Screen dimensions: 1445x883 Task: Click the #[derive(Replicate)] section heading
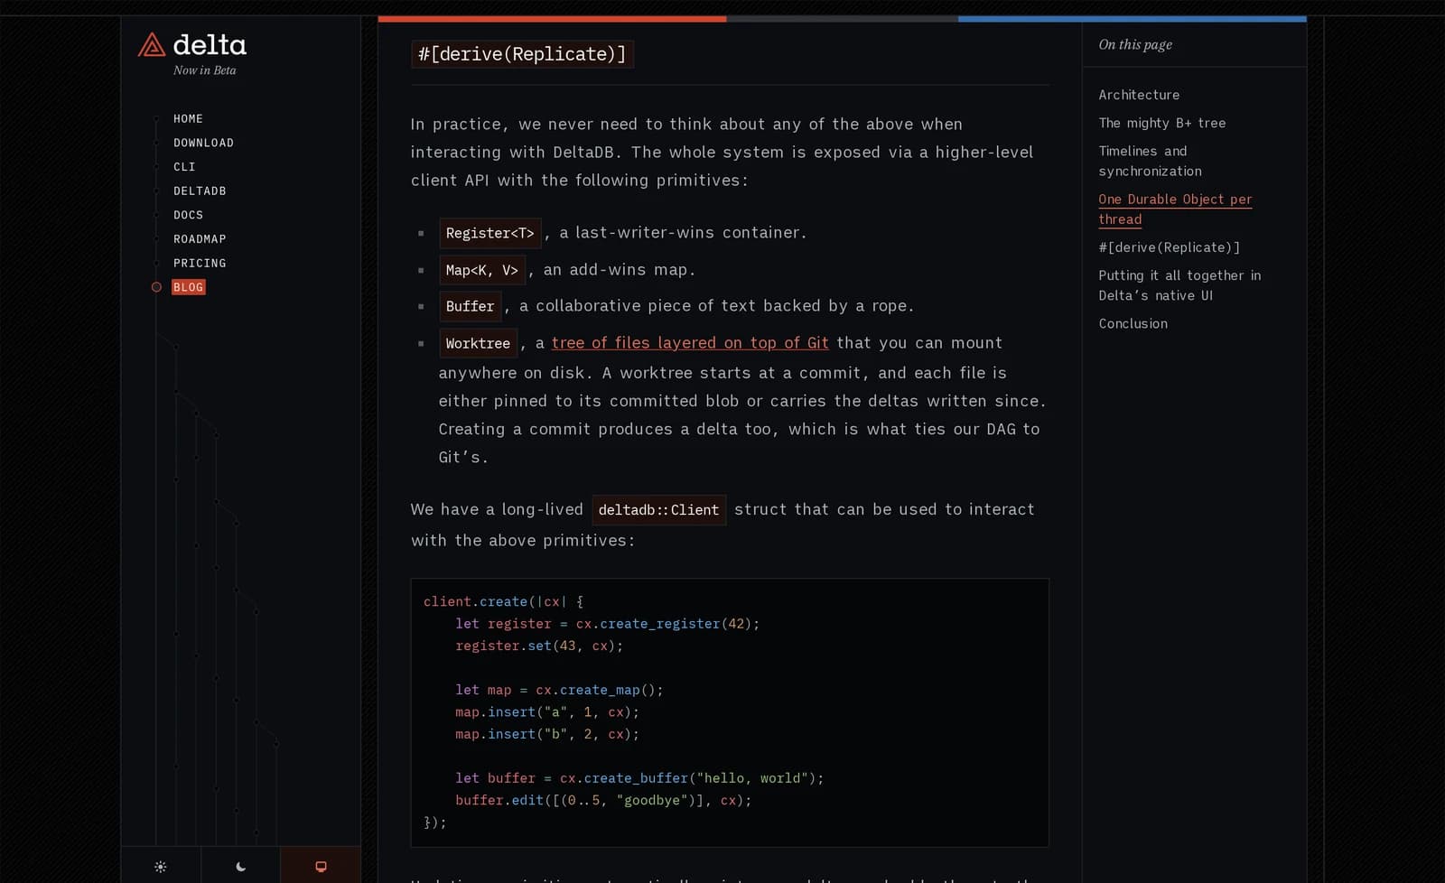point(522,54)
